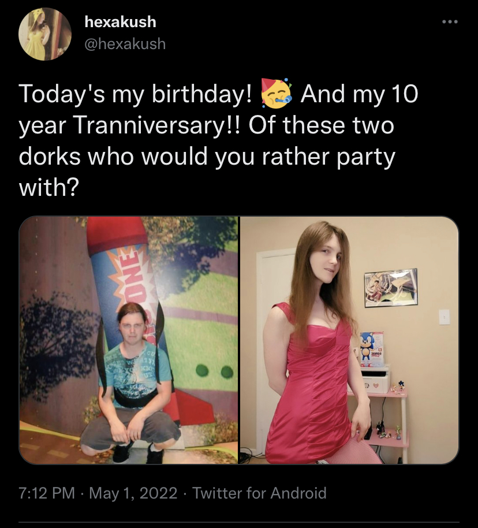Click the party face emoji in the tweet

(x=277, y=93)
